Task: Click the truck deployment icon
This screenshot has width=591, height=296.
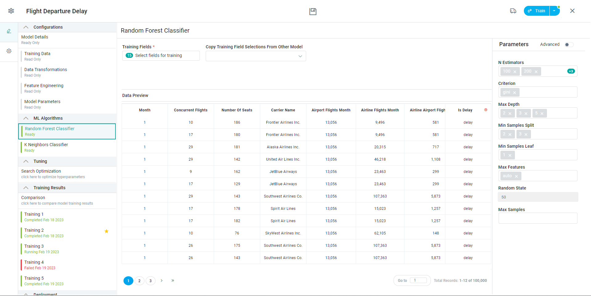Action: [513, 11]
